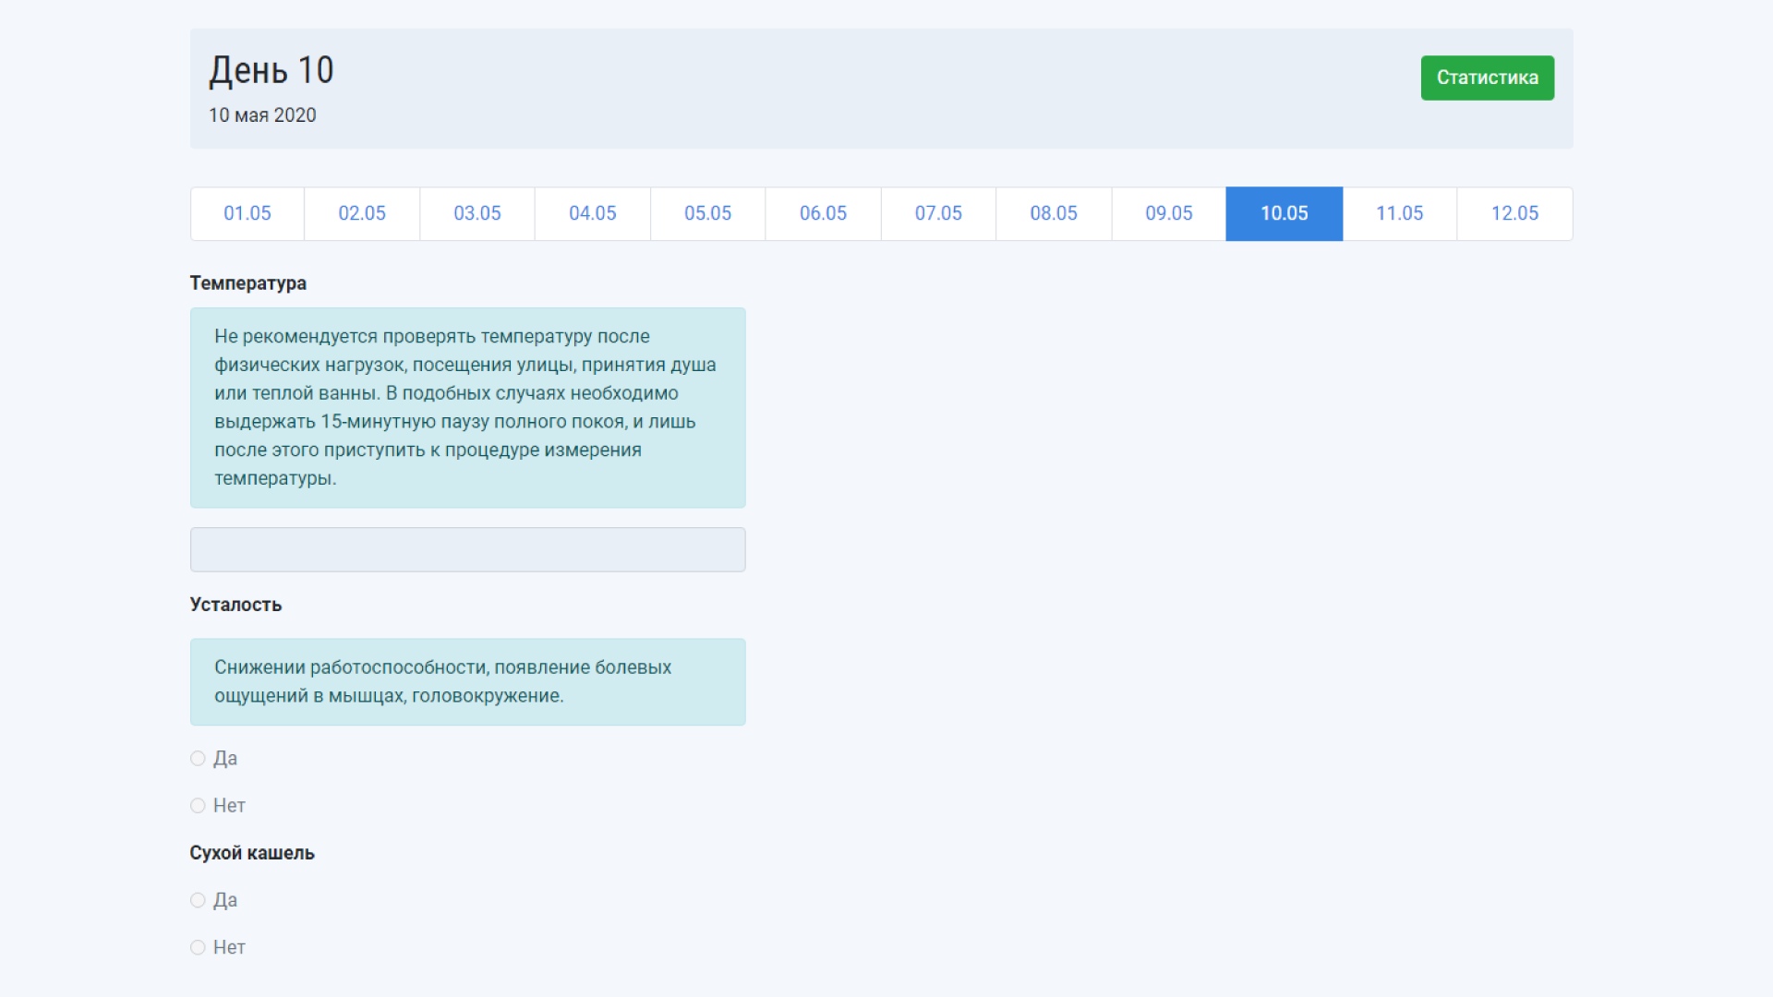Click the active 10.05 date tab
Screen dimensions: 1773x997
(1284, 213)
